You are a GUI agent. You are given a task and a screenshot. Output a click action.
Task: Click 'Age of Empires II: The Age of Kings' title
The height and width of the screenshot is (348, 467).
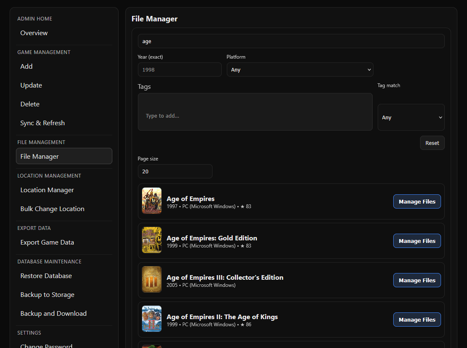point(222,317)
